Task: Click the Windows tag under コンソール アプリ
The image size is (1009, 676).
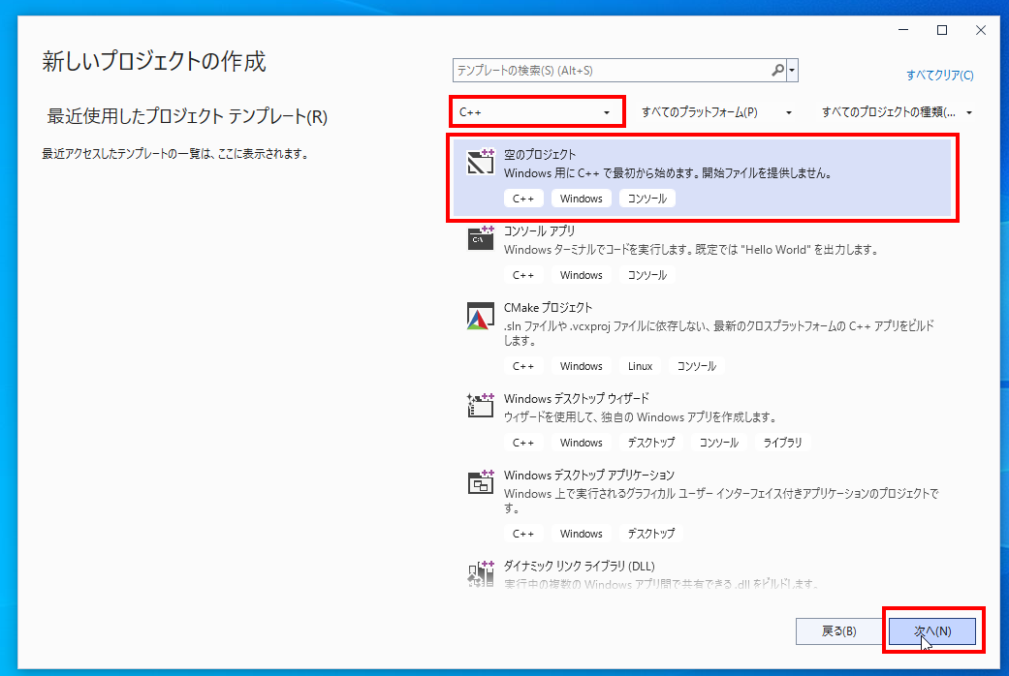Action: coord(582,275)
